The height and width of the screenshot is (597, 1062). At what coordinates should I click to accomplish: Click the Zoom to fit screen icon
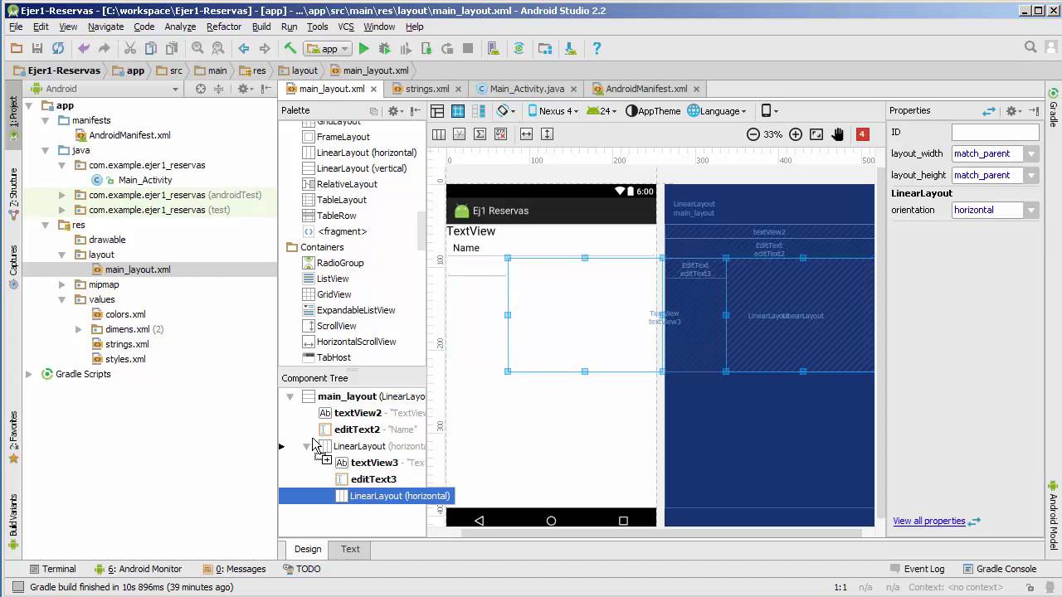(x=816, y=134)
